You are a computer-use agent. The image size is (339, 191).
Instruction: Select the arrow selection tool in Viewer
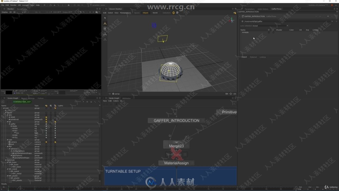(105, 18)
